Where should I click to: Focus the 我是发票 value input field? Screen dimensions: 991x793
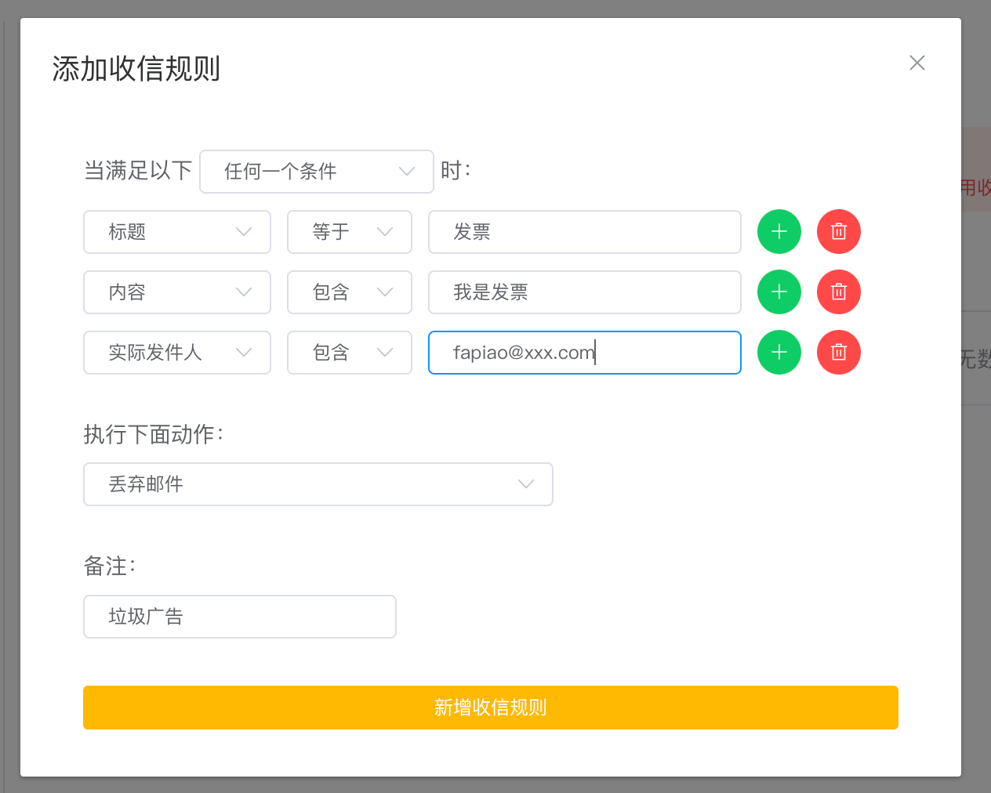[x=585, y=292]
